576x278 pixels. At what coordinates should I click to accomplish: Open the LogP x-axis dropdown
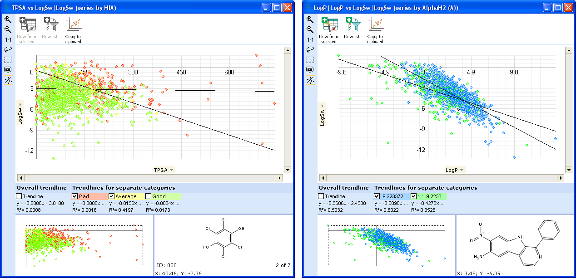[455, 170]
